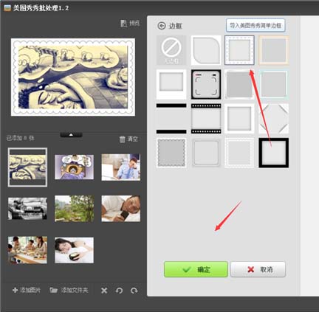Choose the photo corner mounts border
Viewport: 319px width, 312px height.
coord(273,119)
